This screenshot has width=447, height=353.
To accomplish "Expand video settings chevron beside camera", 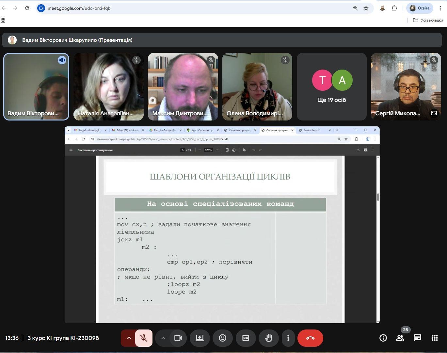I will 163,338.
